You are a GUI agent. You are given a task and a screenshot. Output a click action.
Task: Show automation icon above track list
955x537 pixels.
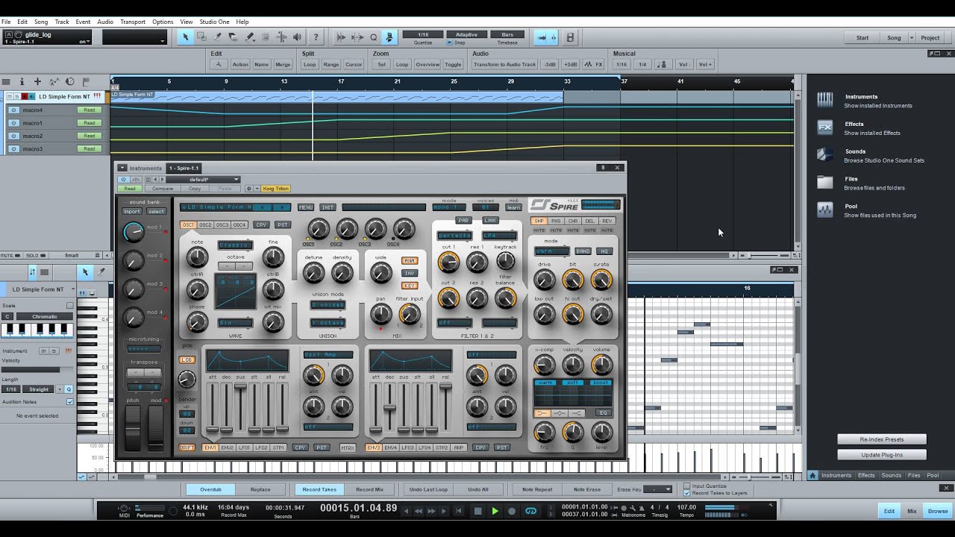[54, 81]
